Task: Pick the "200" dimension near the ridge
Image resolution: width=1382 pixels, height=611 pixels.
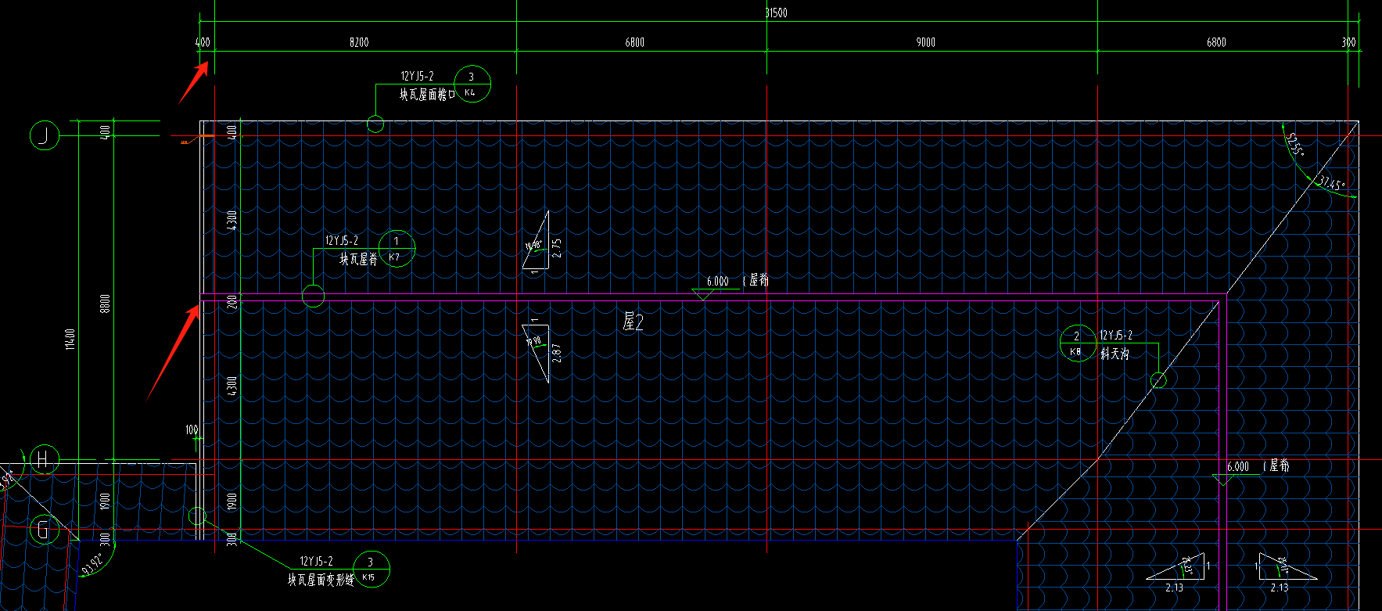Action: click(x=232, y=302)
